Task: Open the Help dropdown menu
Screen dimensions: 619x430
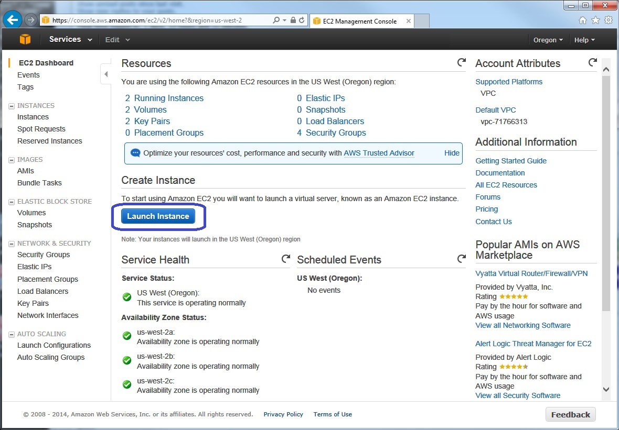Action: coord(584,40)
